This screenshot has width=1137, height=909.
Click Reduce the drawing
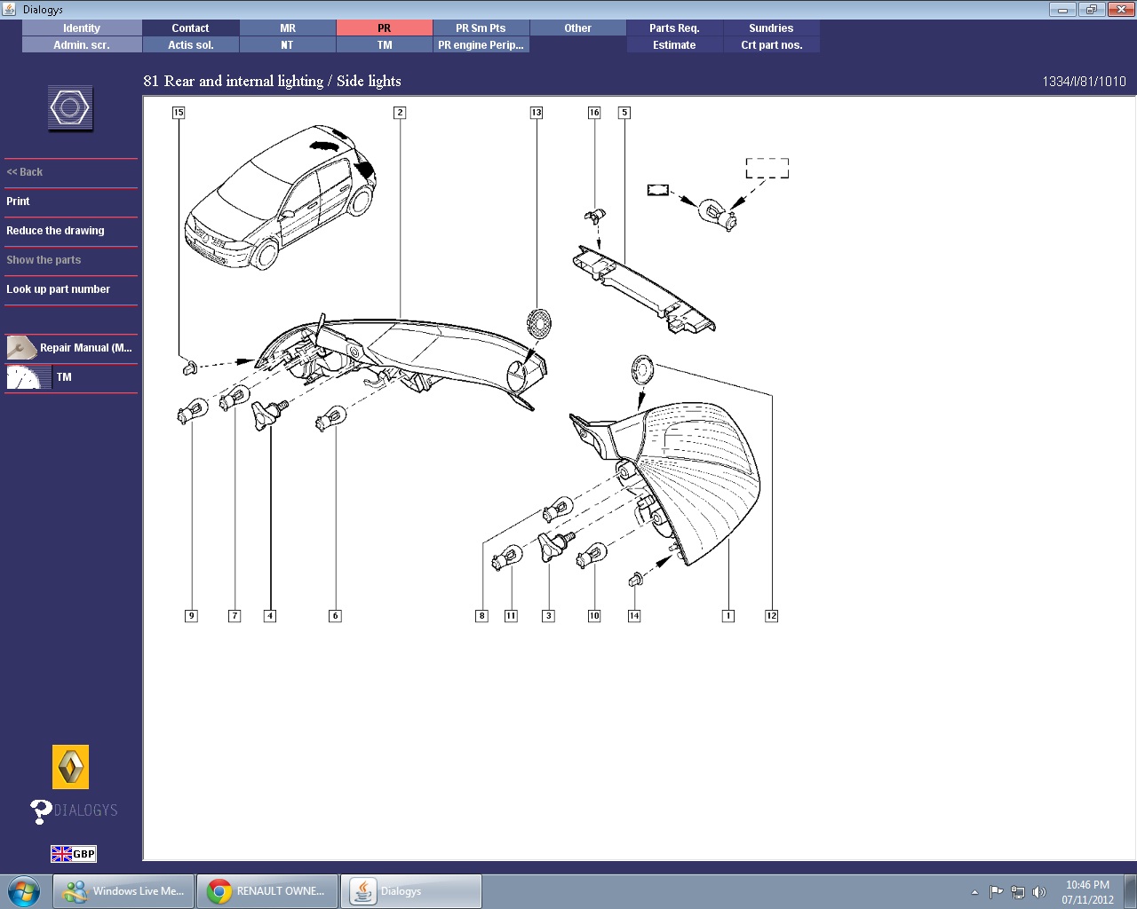click(x=55, y=231)
